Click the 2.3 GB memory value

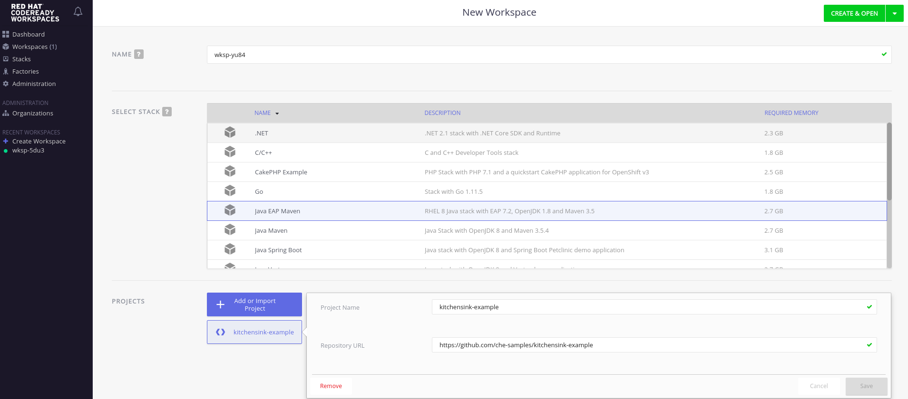[x=774, y=133]
